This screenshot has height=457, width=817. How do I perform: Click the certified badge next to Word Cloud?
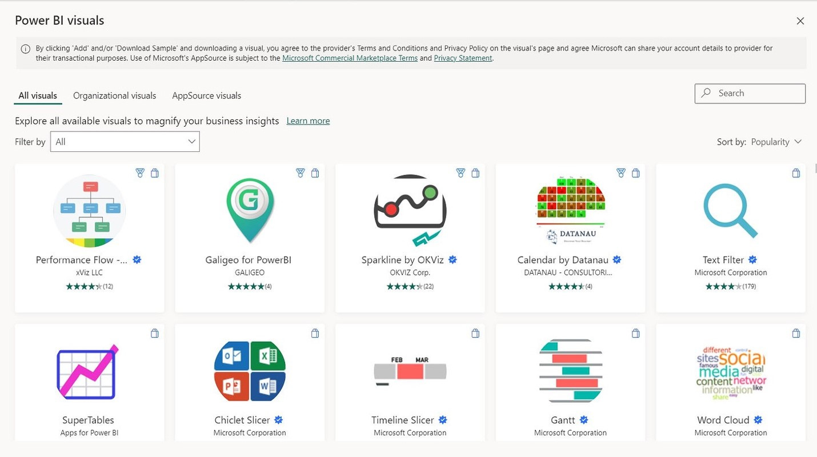tap(758, 420)
